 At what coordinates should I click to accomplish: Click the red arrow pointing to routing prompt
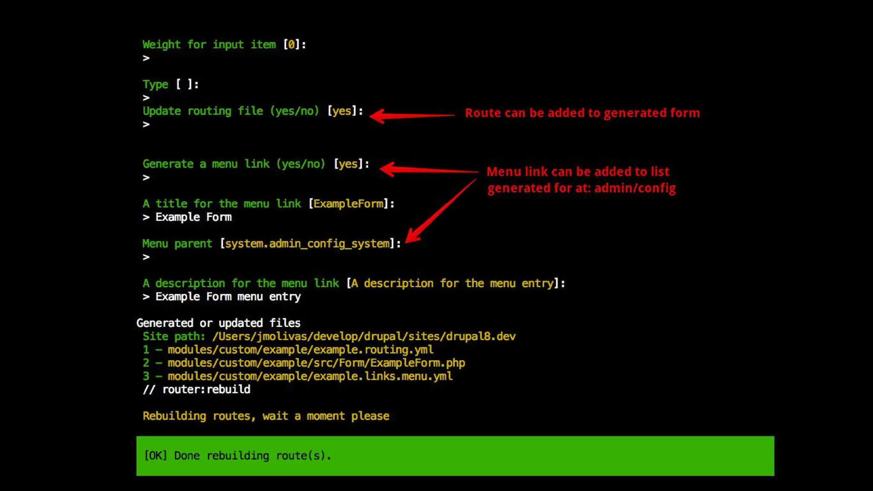(x=411, y=115)
